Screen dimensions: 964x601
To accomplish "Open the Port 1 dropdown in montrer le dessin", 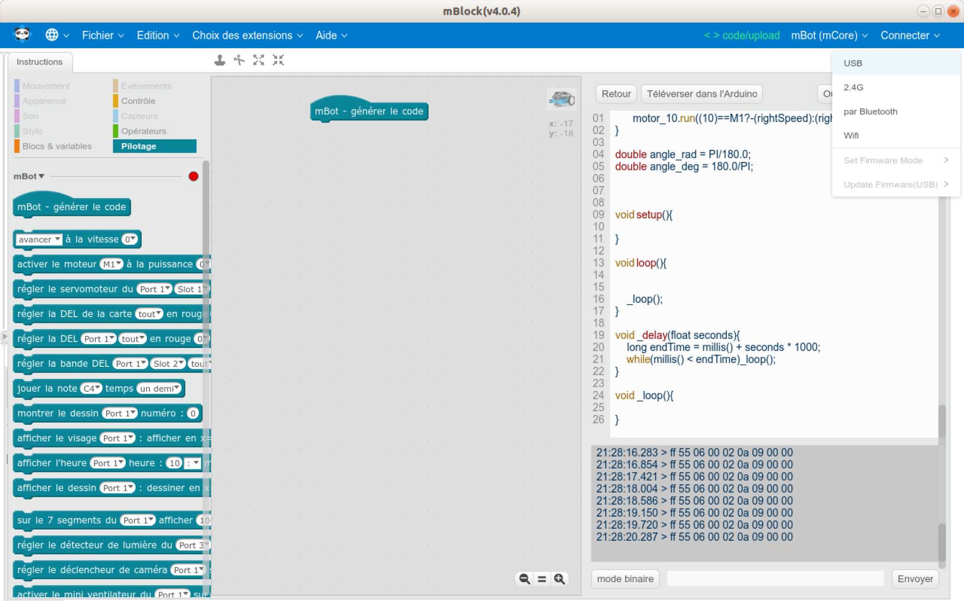I will pos(120,414).
